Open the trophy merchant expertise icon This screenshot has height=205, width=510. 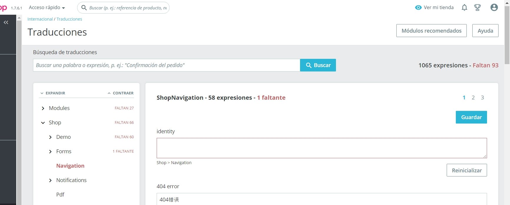click(x=477, y=8)
